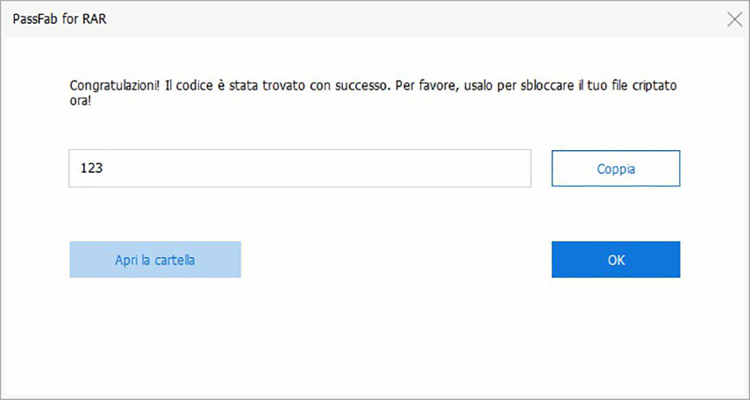Viewport: 750px width, 400px height.
Task: Open the folder with Apri la cartella
Action: [154, 260]
